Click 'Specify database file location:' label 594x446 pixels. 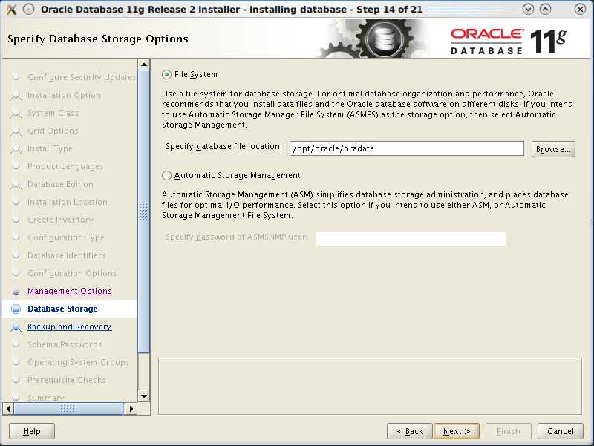(x=224, y=146)
